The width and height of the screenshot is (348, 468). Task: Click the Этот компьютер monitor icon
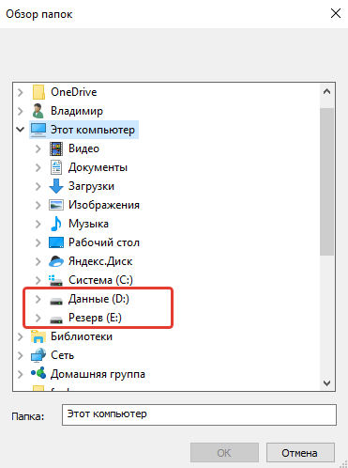38,130
